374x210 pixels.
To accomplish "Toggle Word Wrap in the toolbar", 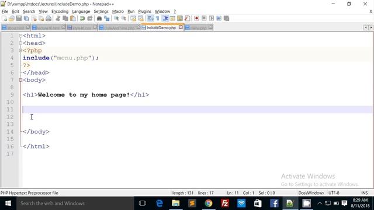I will (x=150, y=18).
